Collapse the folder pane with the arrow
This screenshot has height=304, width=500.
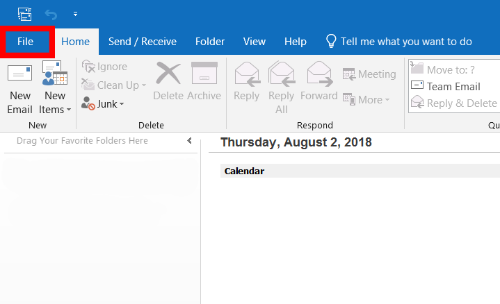[x=189, y=141]
